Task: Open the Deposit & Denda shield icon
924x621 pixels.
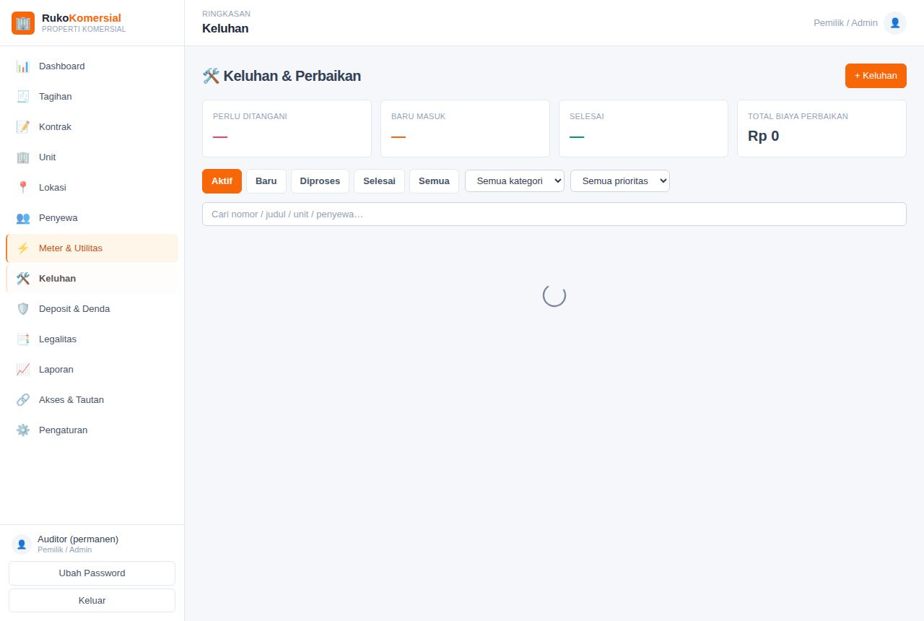Action: [23, 309]
